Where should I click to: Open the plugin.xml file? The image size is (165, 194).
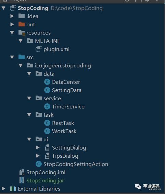(x=56, y=49)
